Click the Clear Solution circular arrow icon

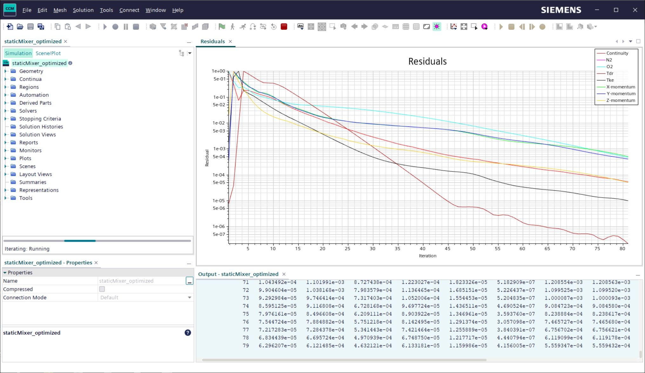coord(274,27)
